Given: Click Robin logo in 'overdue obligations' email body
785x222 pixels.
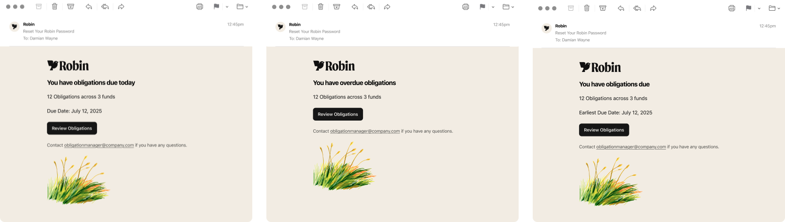Looking at the screenshot, I should 334,66.
